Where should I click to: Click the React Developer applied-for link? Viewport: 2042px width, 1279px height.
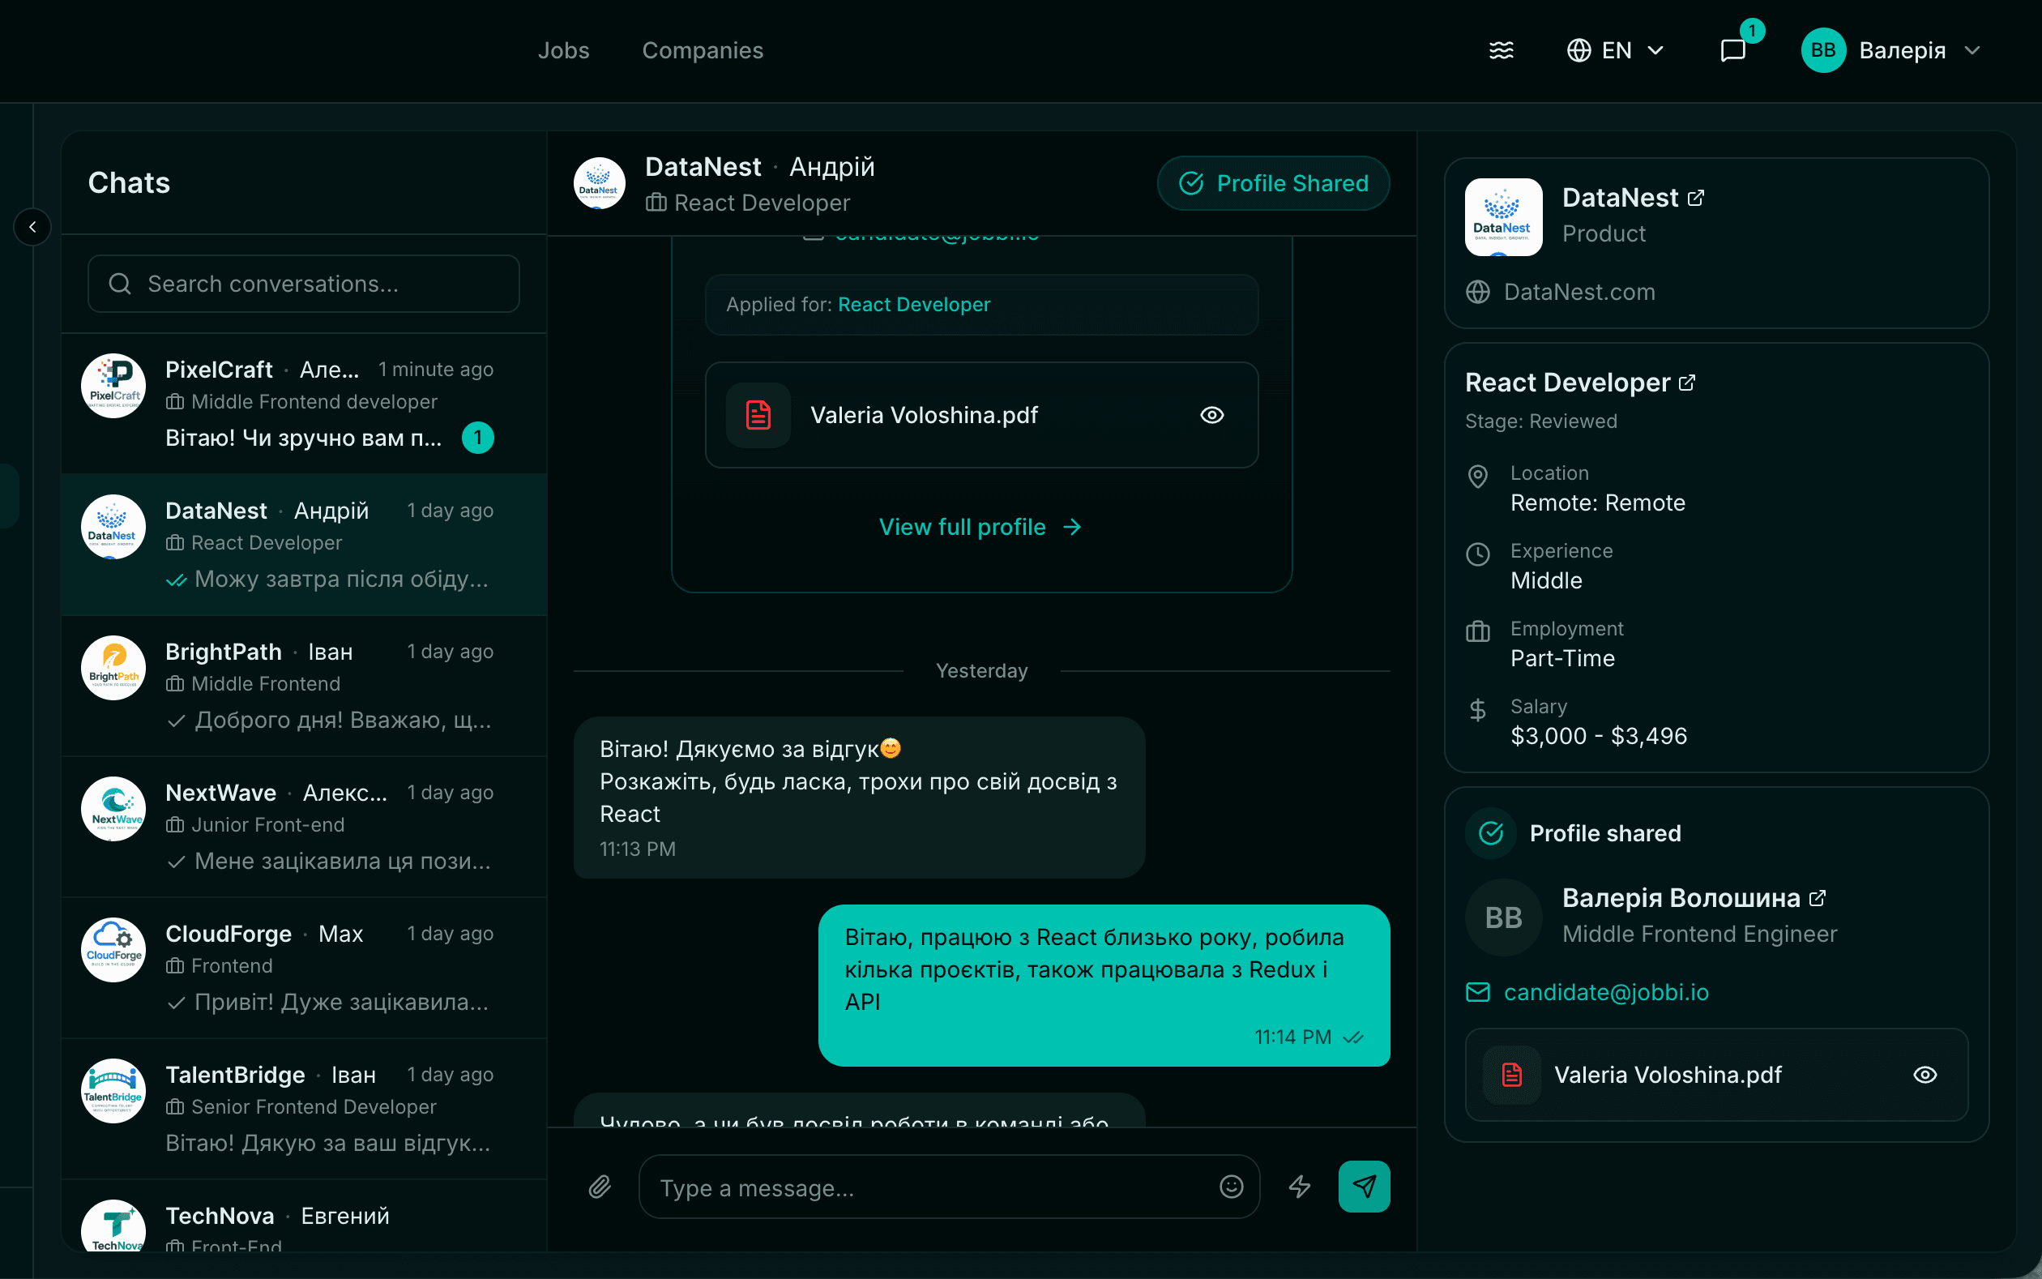coord(913,305)
